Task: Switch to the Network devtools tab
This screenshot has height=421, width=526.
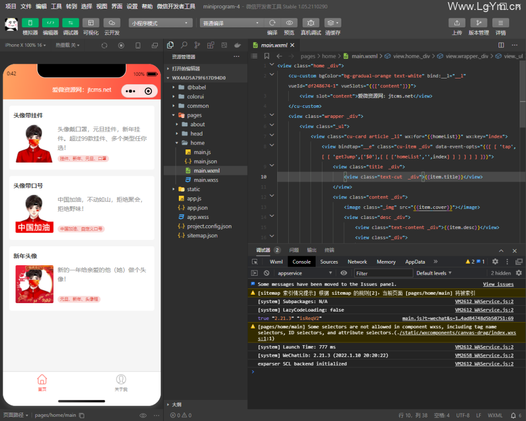Action: (357, 262)
